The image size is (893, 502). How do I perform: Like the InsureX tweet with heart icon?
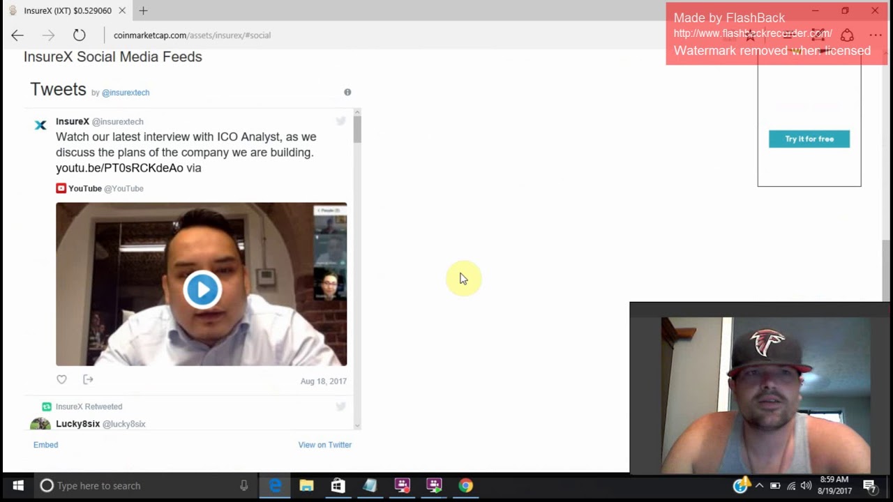tap(61, 379)
